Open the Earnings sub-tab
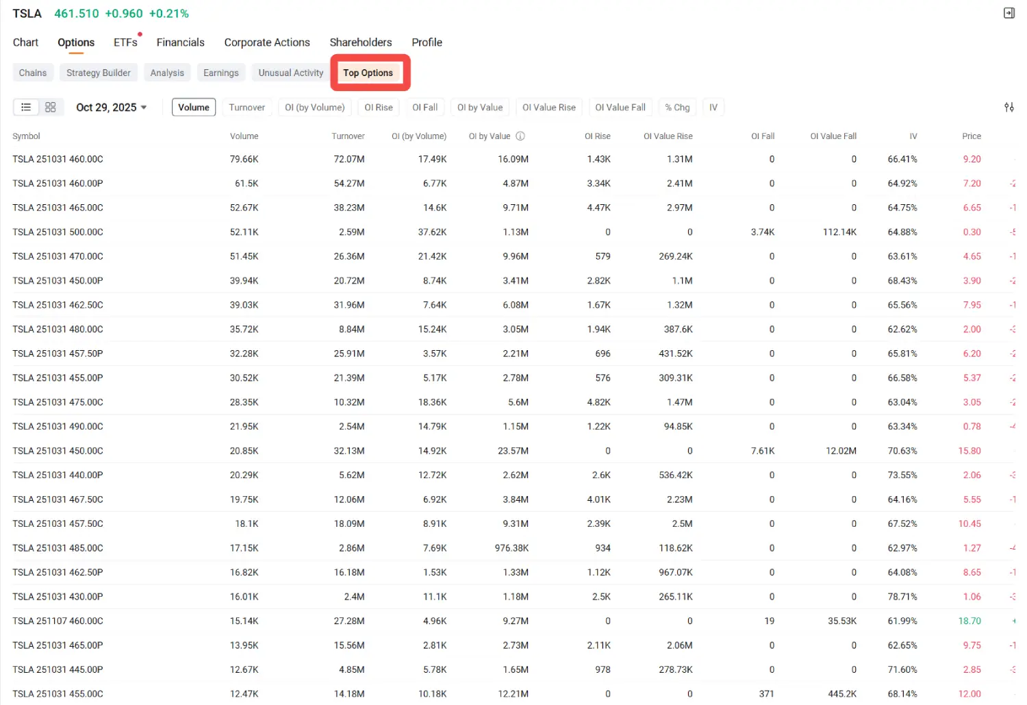 point(221,73)
